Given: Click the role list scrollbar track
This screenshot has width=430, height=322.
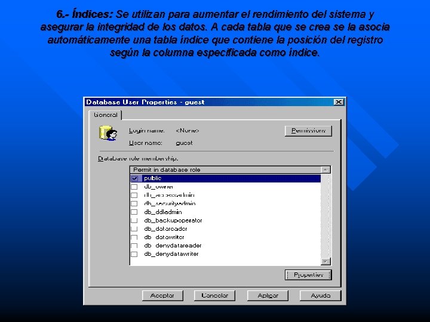Looking at the screenshot, I should pos(325,216).
